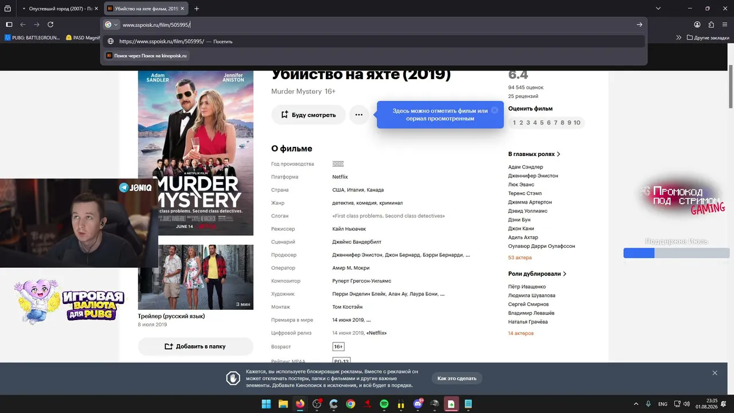Open the Firefox application menu

coord(725,25)
